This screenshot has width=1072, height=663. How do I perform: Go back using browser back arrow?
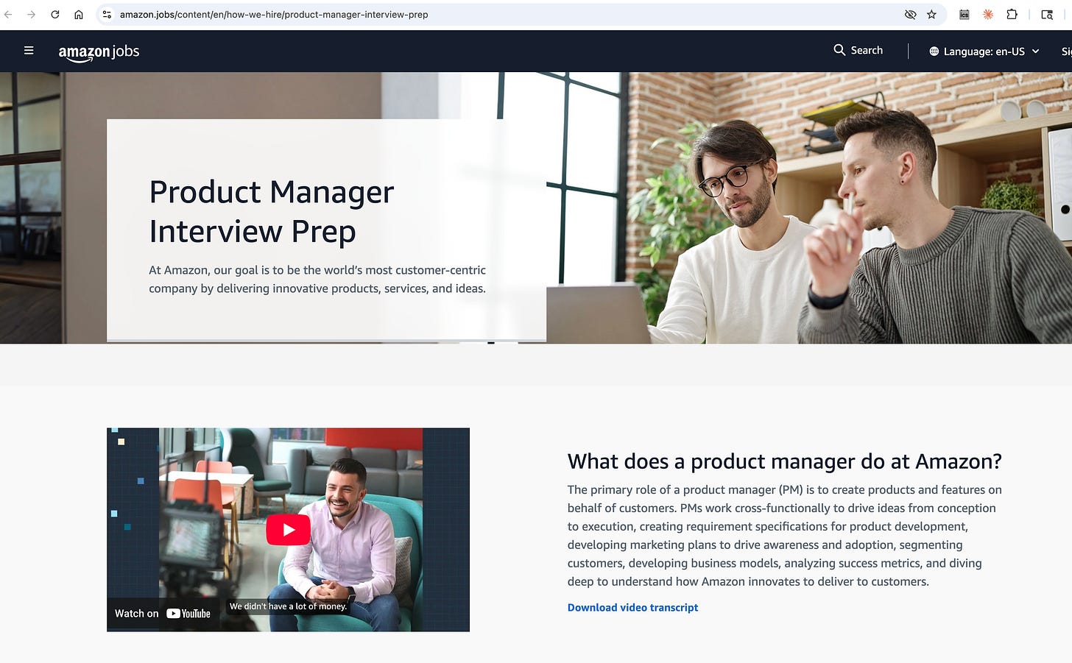[8, 14]
